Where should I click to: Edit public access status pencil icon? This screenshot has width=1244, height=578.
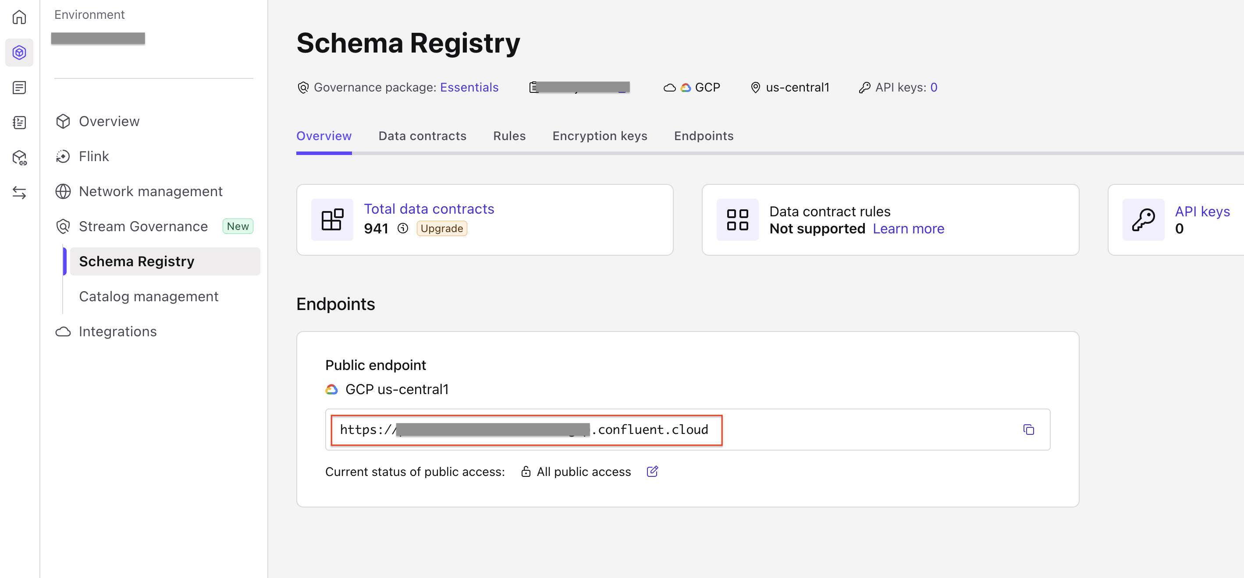[x=652, y=471]
